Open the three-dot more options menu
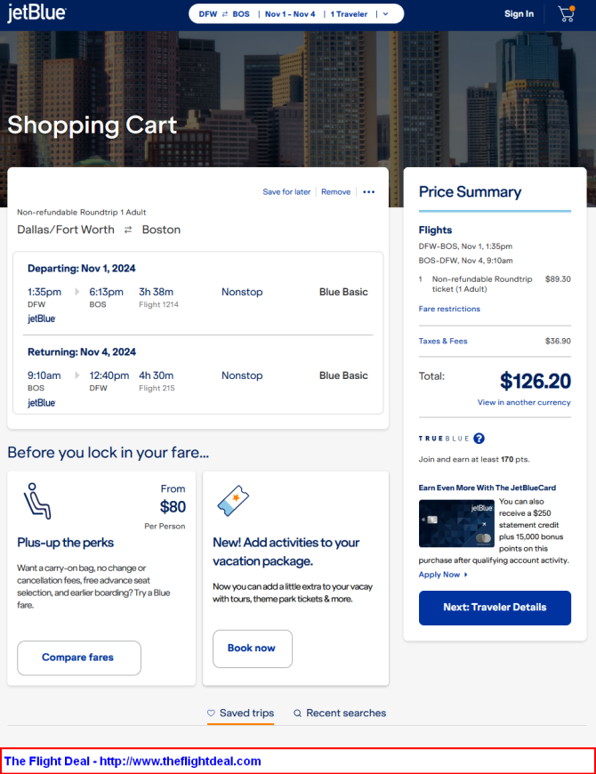 [x=368, y=192]
